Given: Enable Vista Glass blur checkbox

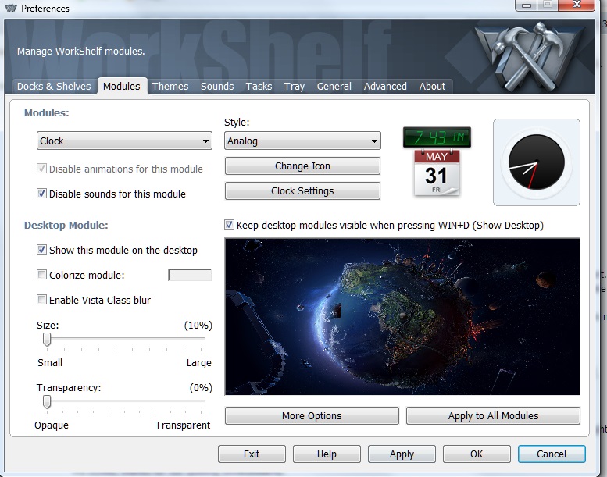Looking at the screenshot, I should 42,300.
